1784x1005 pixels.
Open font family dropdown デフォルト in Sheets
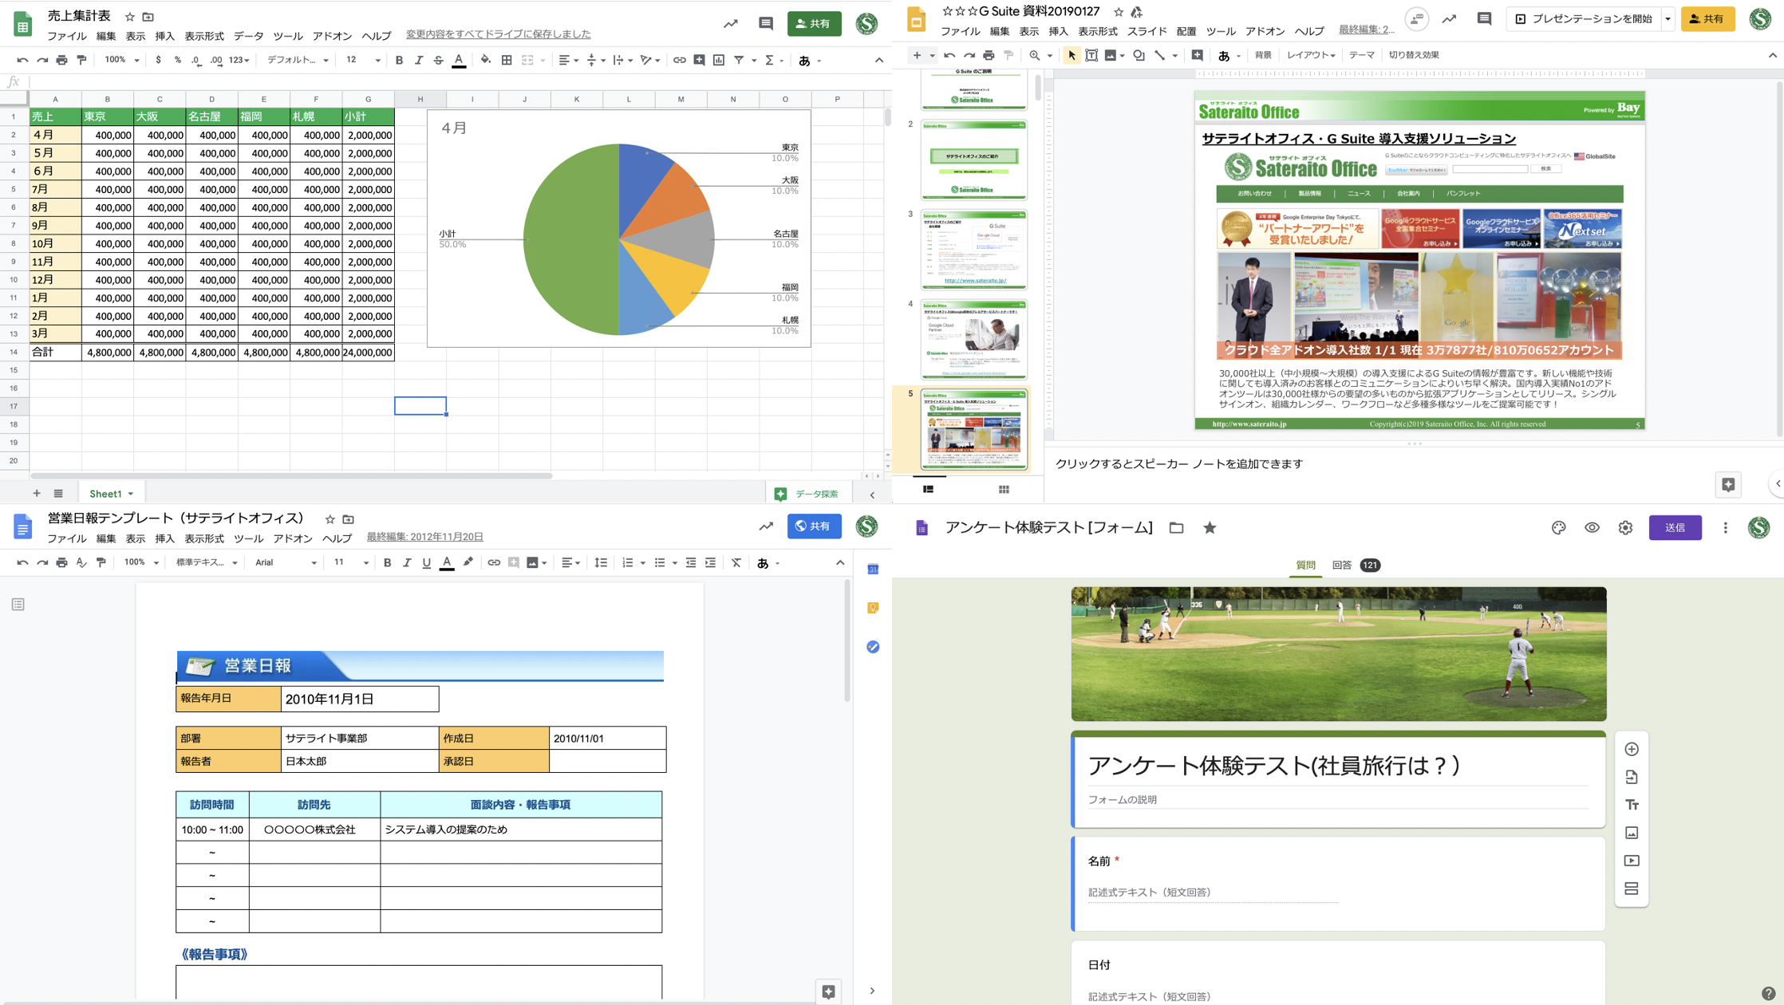click(298, 60)
